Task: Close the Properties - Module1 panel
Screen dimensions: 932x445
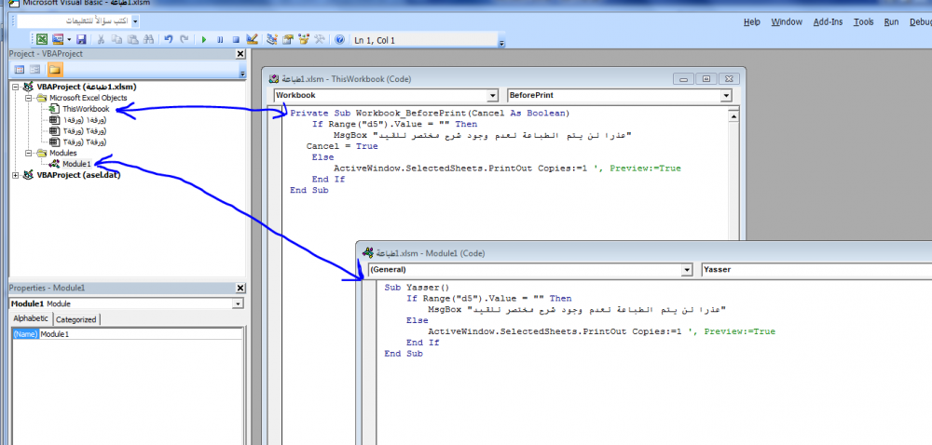Action: [x=240, y=289]
